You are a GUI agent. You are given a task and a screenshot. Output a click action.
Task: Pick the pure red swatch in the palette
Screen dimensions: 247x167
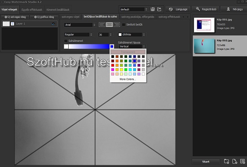[113, 65]
